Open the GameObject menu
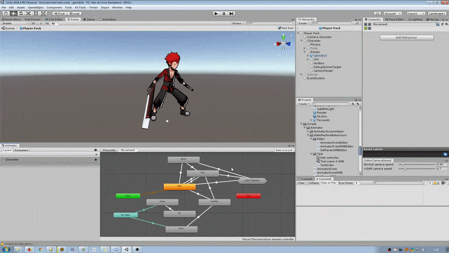This screenshot has height=253, width=449. (x=35, y=7)
